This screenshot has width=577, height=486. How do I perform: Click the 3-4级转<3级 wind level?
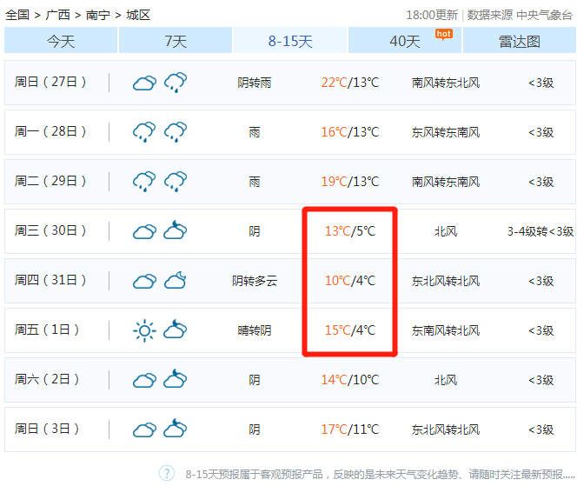coord(541,231)
